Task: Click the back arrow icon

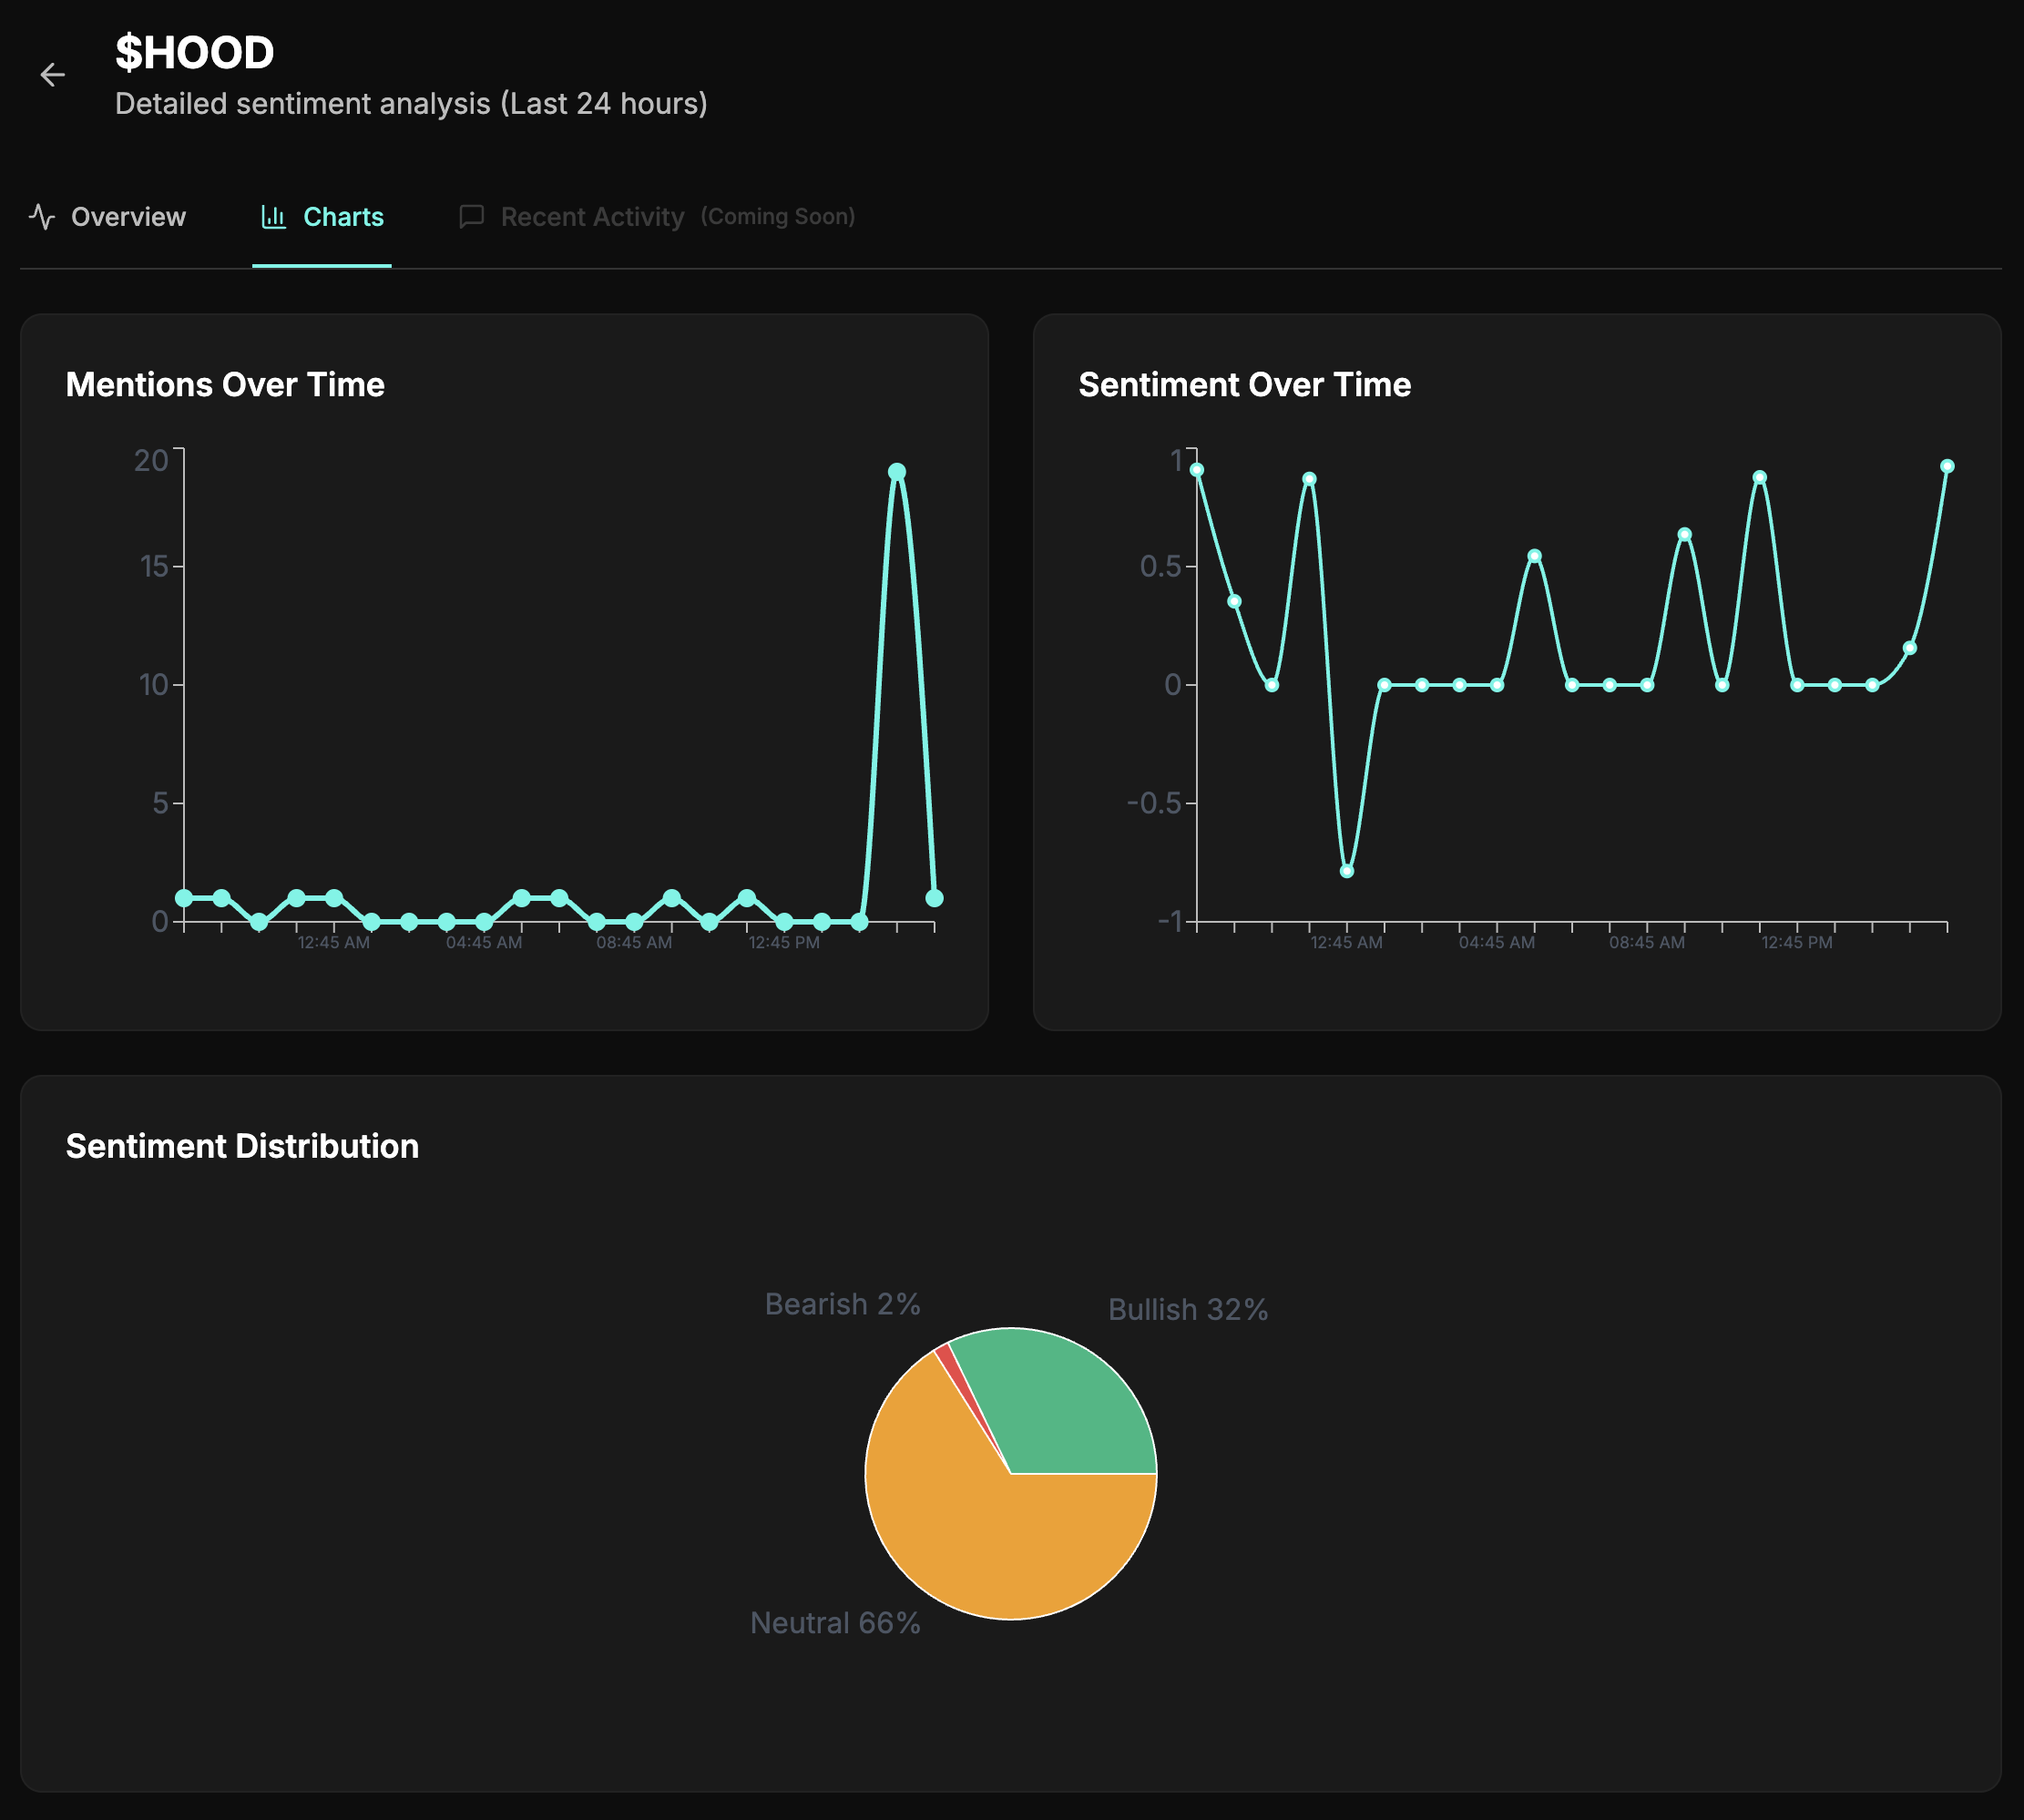Action: click(x=52, y=75)
